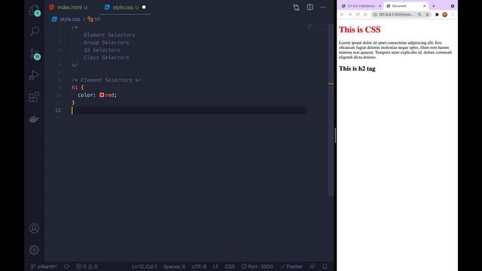Screen dimensions: 482x271
Task: Click the icon at right end of browser tab strip
Action: (x=453, y=6)
